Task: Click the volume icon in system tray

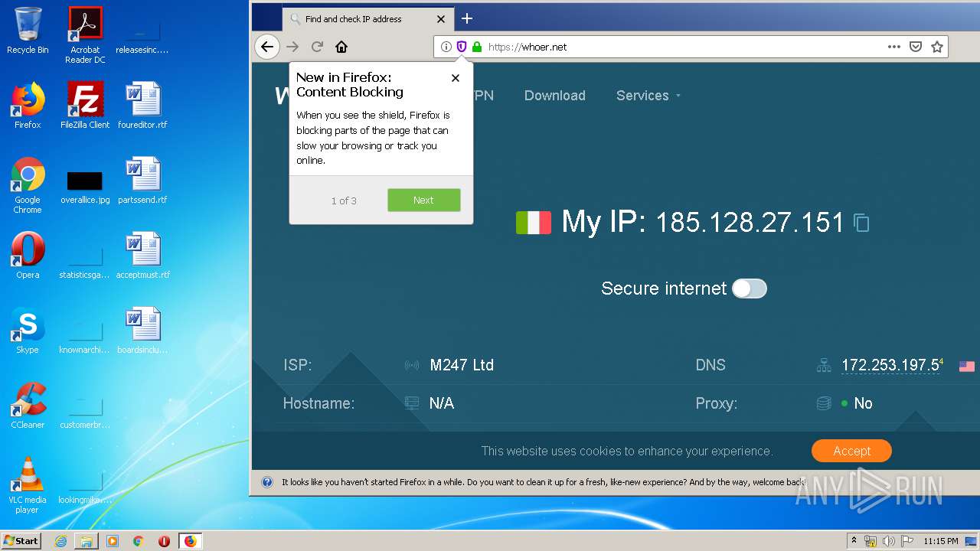Action: 888,541
